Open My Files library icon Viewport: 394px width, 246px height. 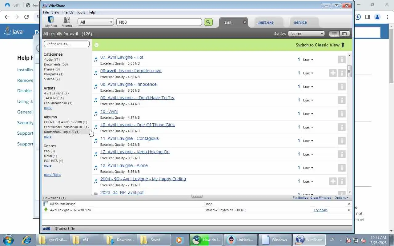pyautogui.click(x=51, y=22)
